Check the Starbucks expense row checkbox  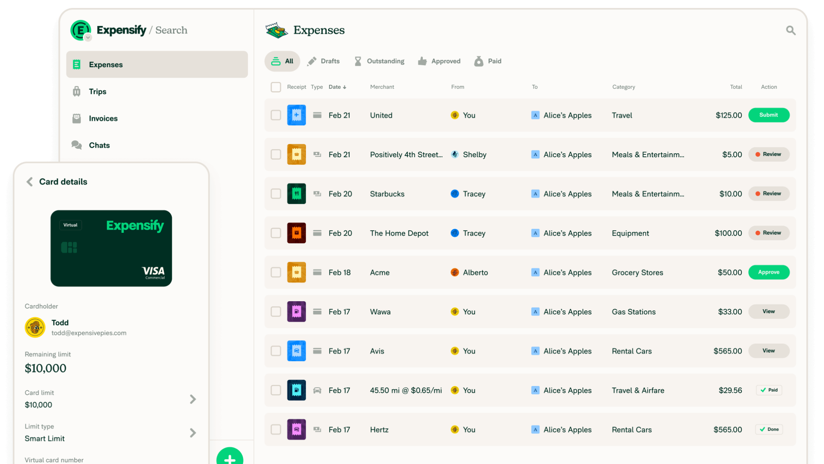pyautogui.click(x=276, y=193)
